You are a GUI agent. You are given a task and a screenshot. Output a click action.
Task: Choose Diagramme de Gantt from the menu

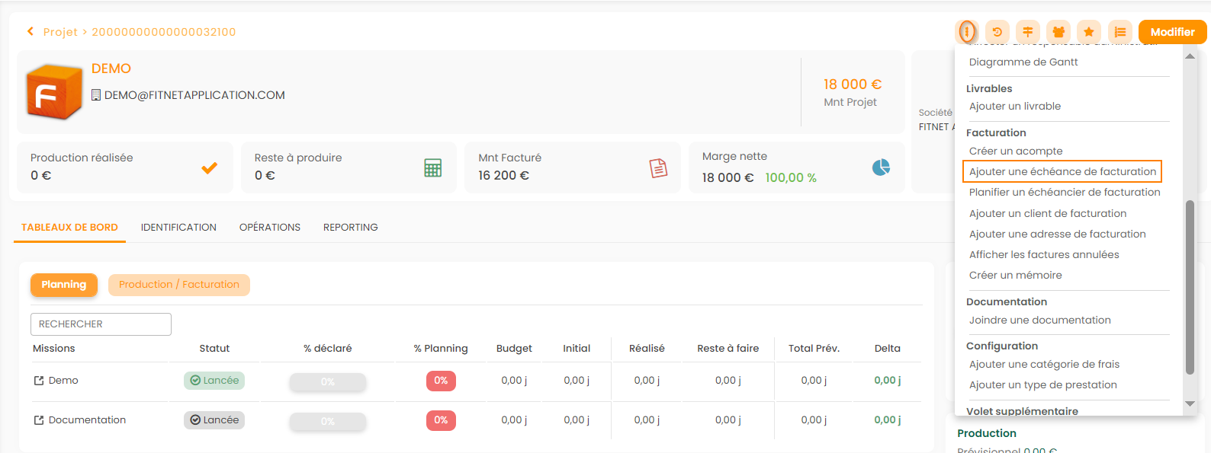(x=1023, y=62)
